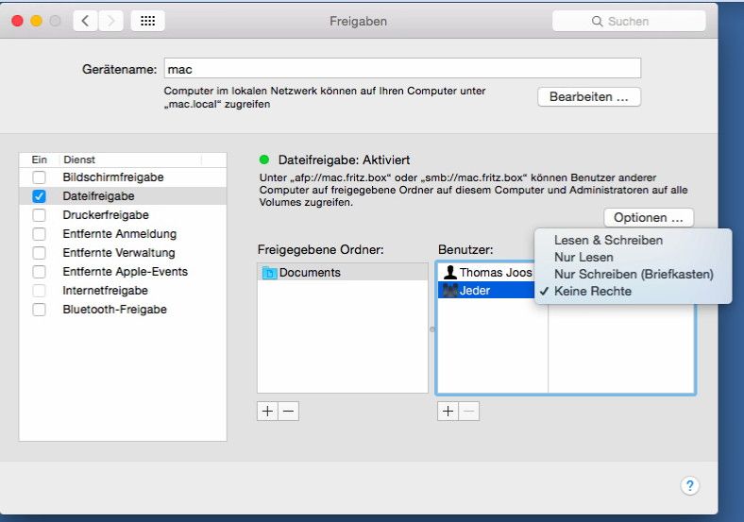The image size is (744, 522).
Task: Select Entfernte Anmeldung service row
Action: pyautogui.click(x=123, y=234)
